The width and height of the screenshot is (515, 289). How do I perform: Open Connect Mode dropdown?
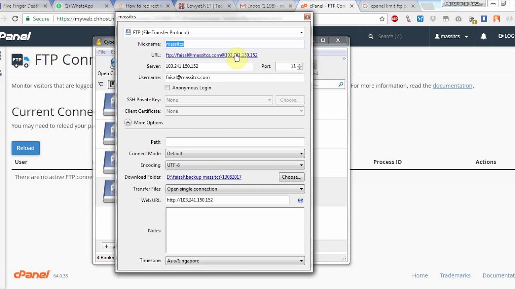tap(235, 153)
